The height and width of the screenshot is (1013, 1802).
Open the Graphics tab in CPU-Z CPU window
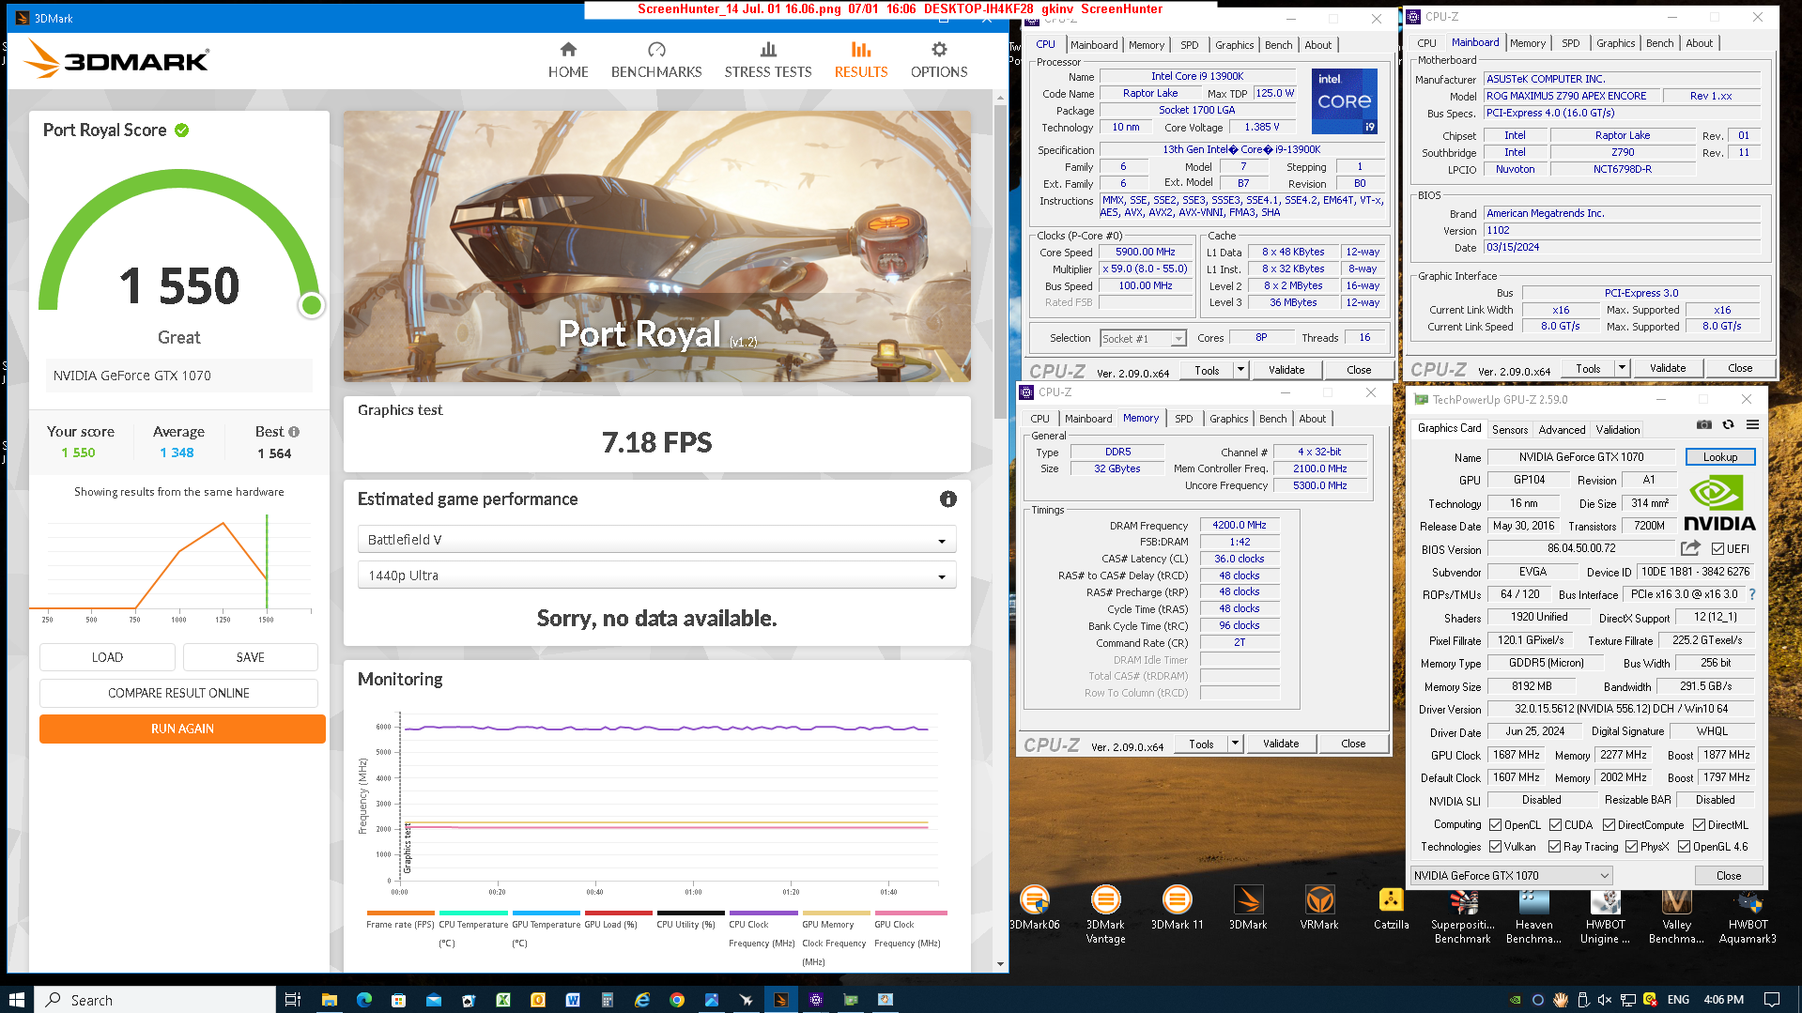click(1234, 45)
